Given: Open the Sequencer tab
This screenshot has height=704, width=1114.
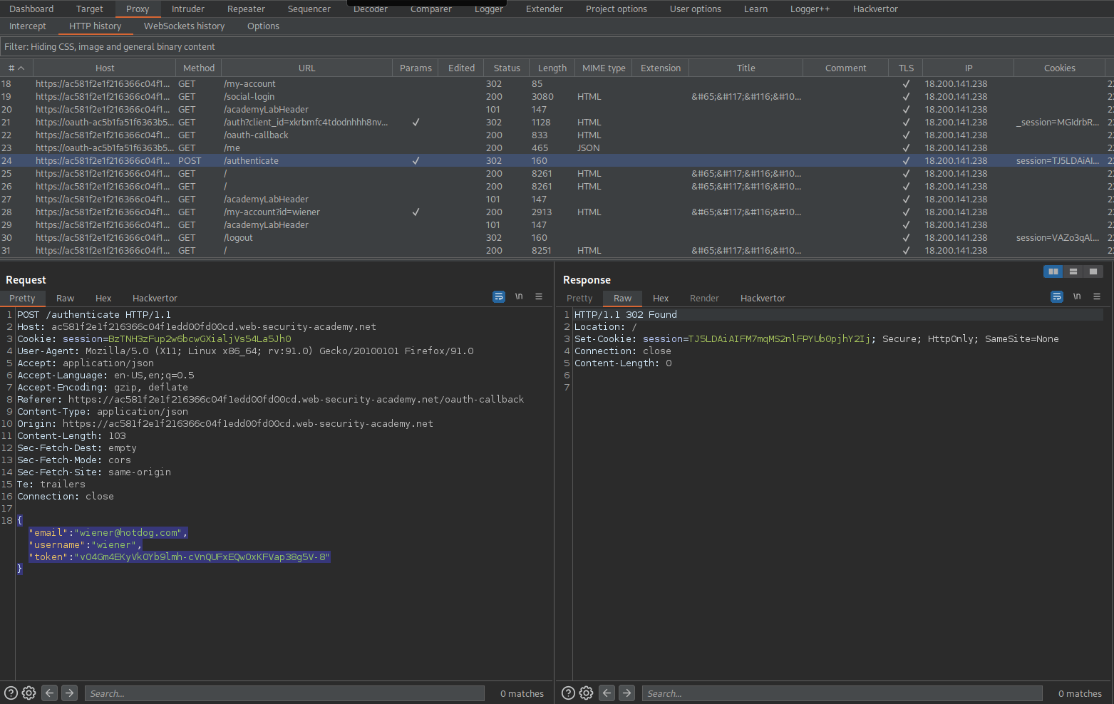Looking at the screenshot, I should pyautogui.click(x=309, y=9).
